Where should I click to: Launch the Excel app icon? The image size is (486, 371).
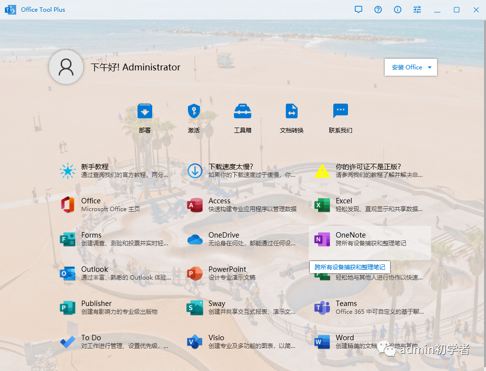[x=323, y=205]
